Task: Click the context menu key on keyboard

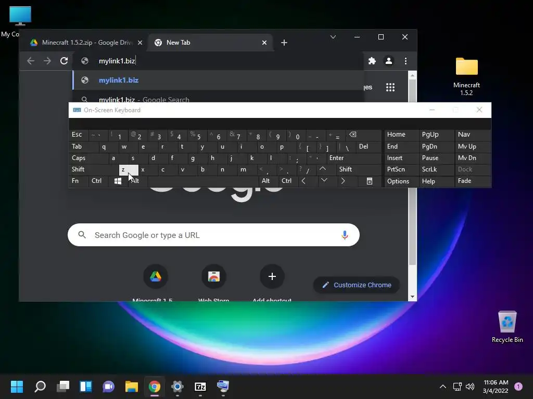Action: coord(370,181)
